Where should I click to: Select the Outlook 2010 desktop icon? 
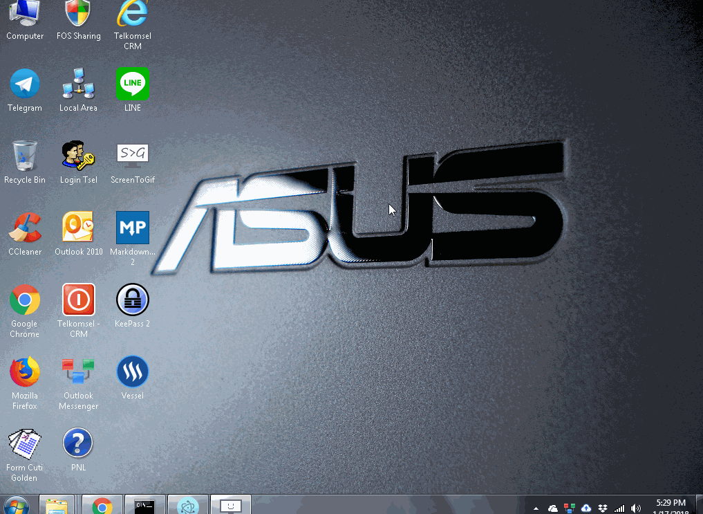(79, 234)
